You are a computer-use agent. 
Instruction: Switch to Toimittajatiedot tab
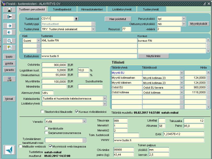62,9
